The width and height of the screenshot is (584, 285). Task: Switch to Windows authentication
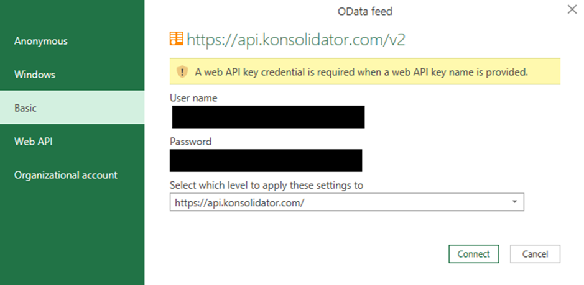[x=72, y=75]
